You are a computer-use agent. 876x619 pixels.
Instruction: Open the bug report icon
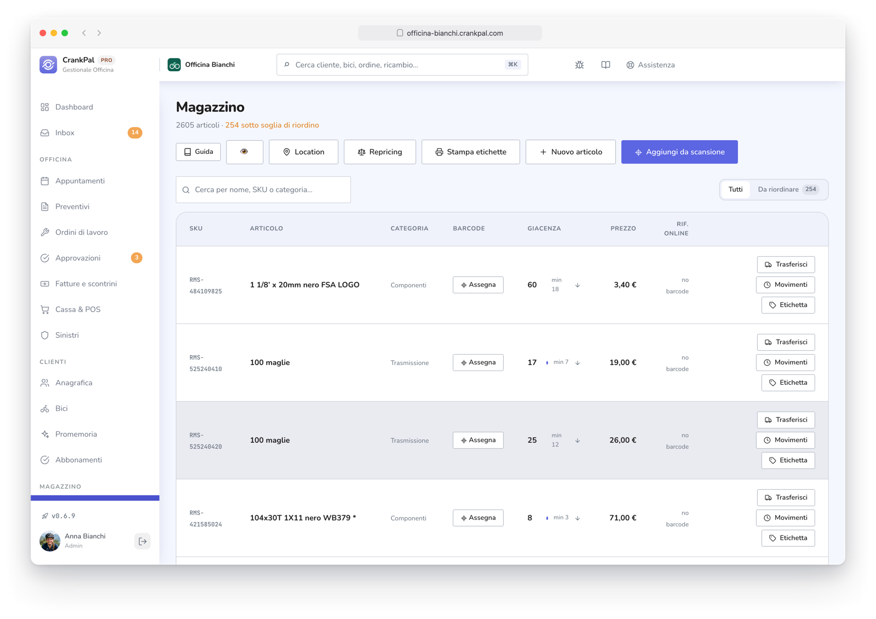pos(579,65)
